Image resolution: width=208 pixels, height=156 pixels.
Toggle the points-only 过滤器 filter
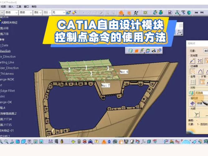[x=192, y=71]
